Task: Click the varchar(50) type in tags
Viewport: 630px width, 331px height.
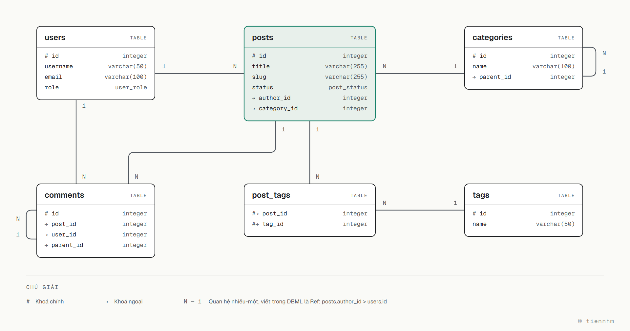Action: click(x=555, y=224)
